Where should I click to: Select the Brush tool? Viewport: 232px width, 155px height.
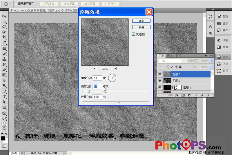coord(4,54)
